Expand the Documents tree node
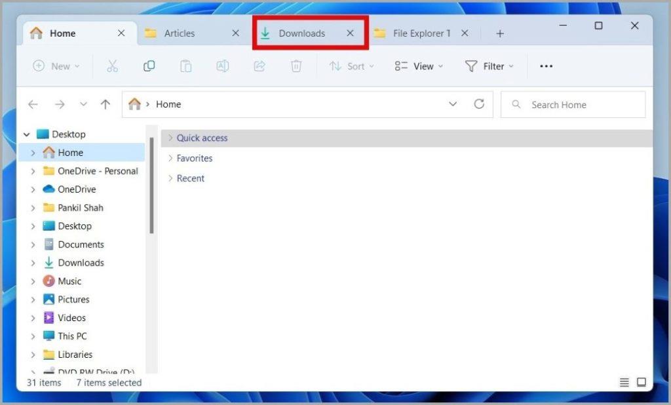This screenshot has width=671, height=405. (33, 245)
